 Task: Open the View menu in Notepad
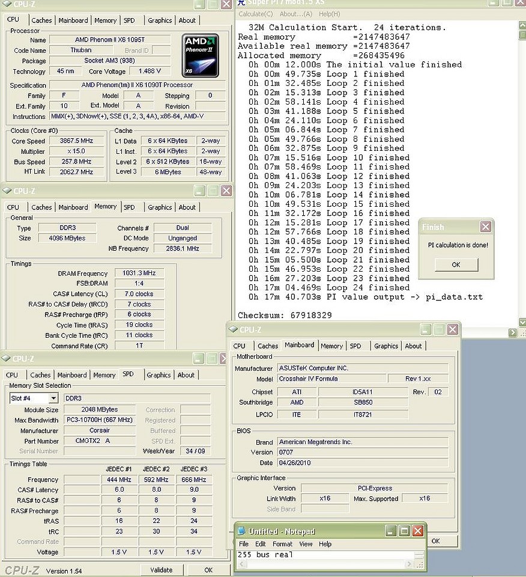(x=306, y=544)
